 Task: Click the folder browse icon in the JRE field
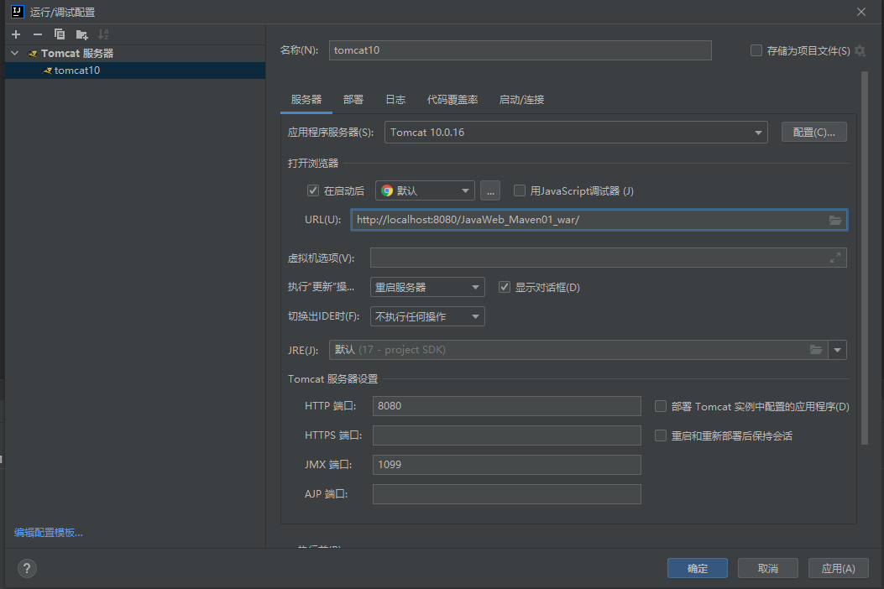coord(816,350)
